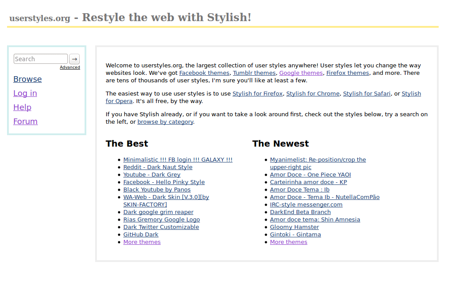Open DarkEnd Beta Branch style
This screenshot has width=451, height=306.
pyautogui.click(x=300, y=212)
